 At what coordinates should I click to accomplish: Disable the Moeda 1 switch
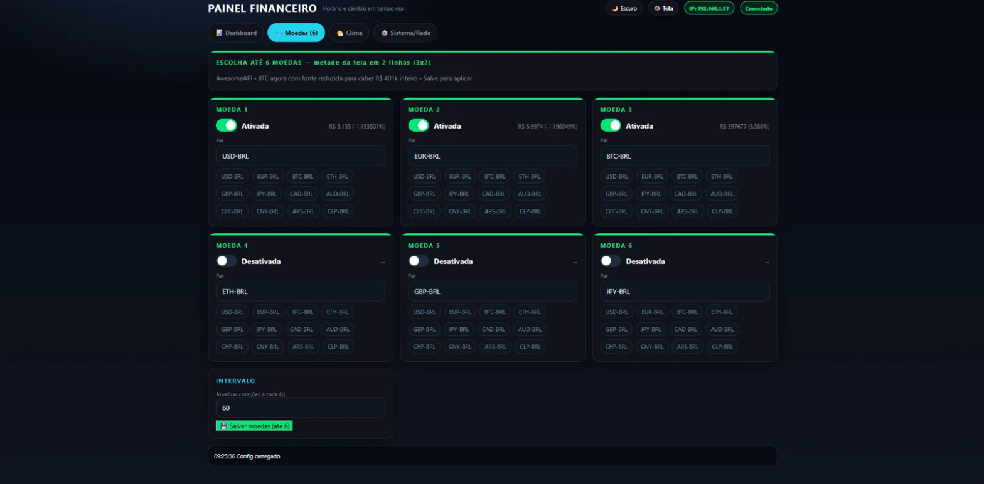click(x=227, y=125)
